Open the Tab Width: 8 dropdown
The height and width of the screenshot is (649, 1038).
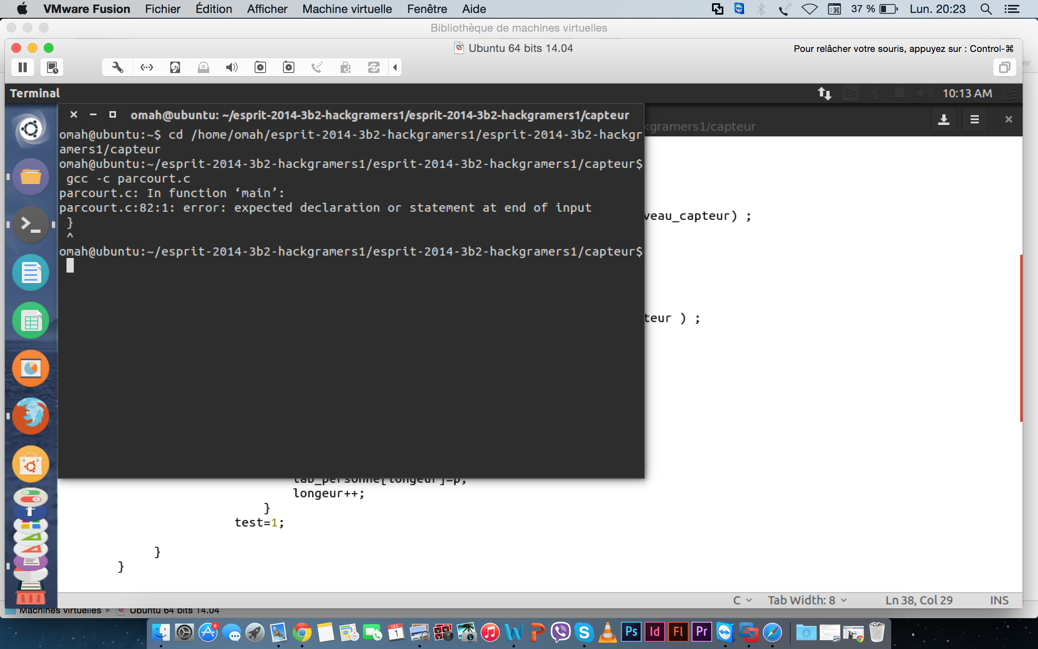pyautogui.click(x=807, y=600)
